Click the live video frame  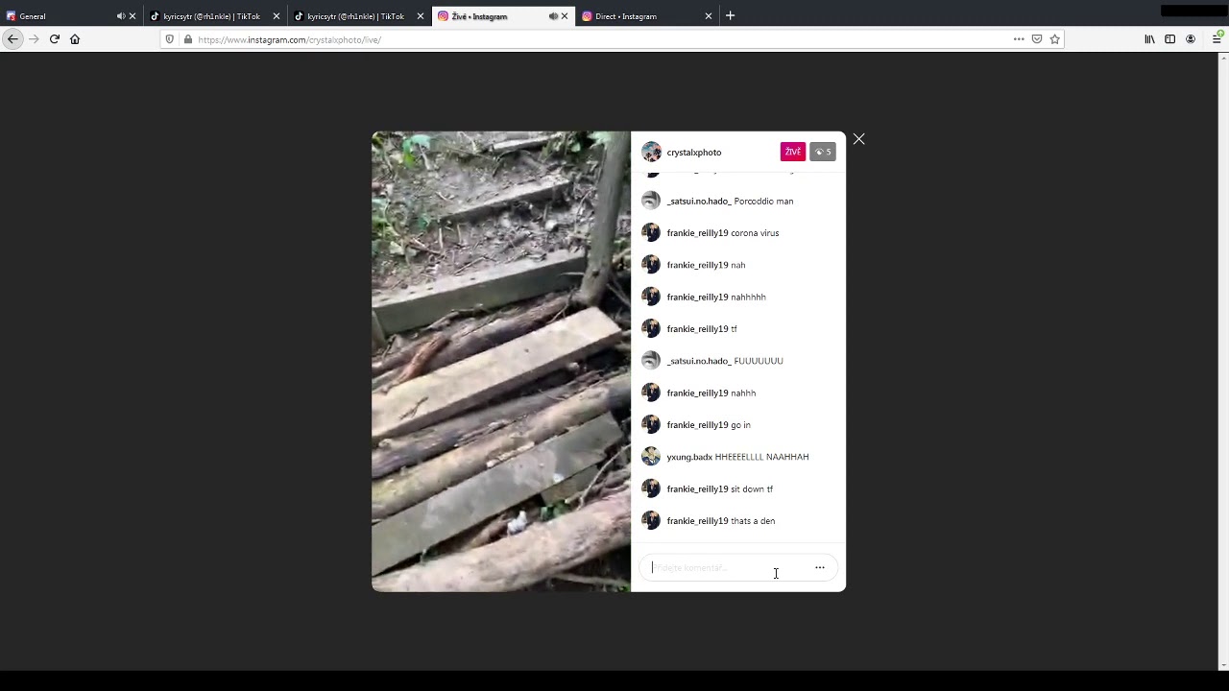(x=501, y=361)
